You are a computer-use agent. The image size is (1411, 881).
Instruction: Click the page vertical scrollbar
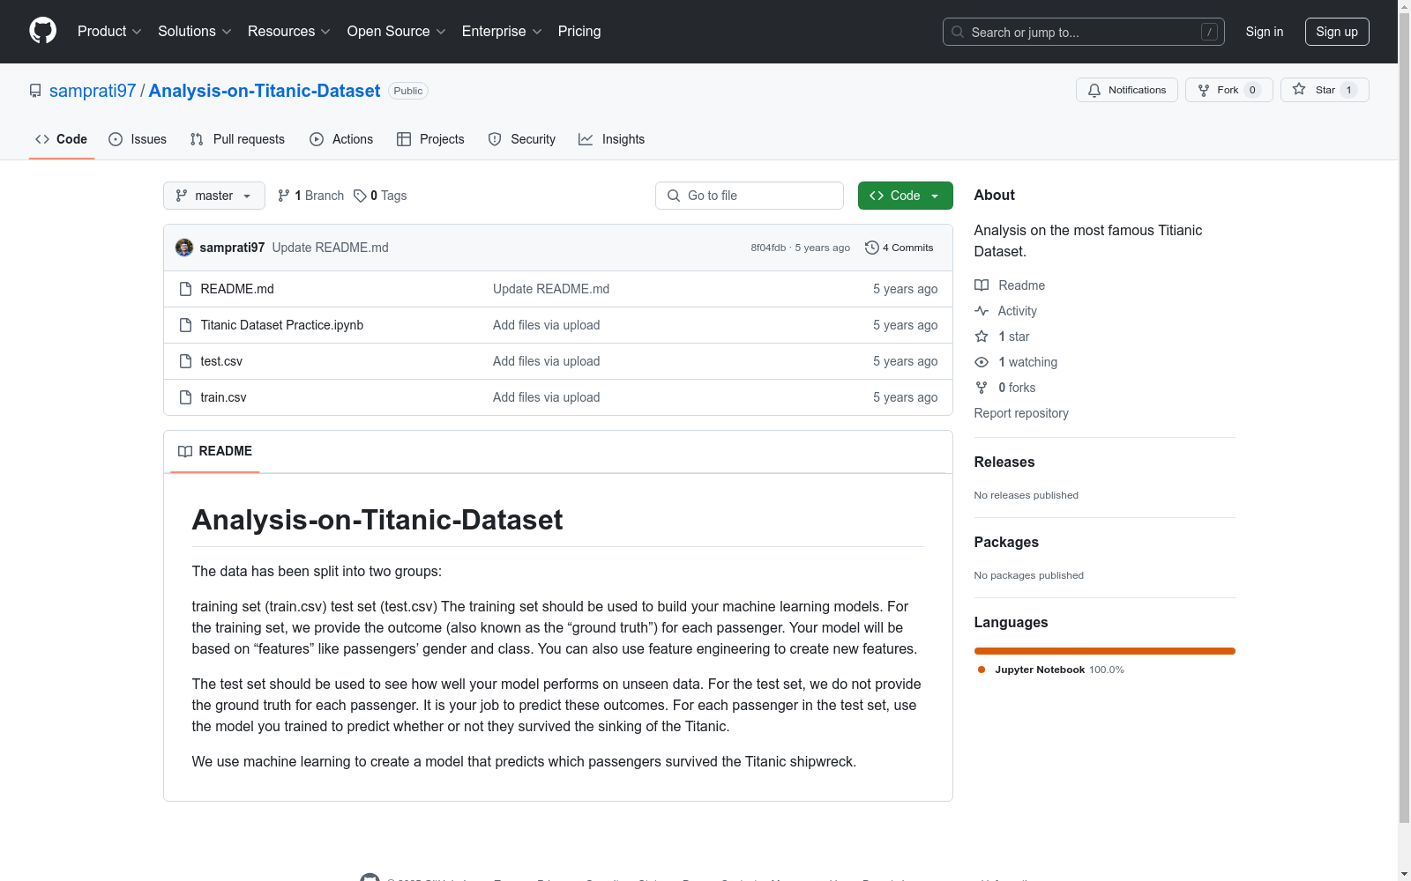pos(1404,418)
